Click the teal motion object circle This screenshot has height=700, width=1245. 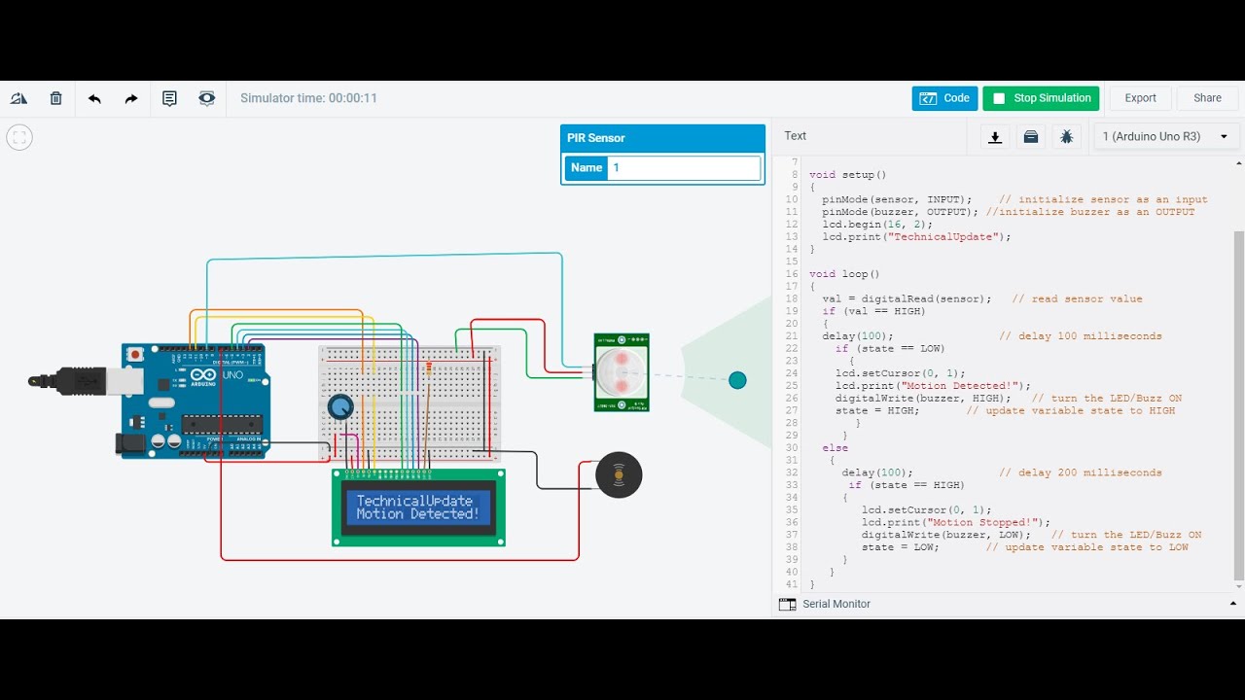pos(737,380)
